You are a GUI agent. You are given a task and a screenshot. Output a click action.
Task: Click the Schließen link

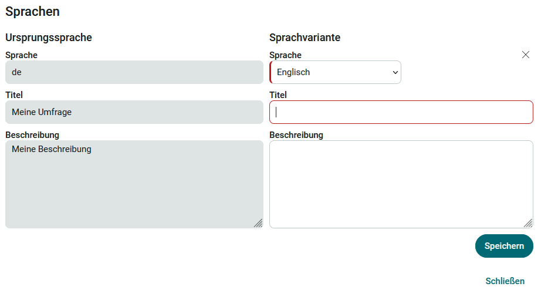[x=505, y=281]
